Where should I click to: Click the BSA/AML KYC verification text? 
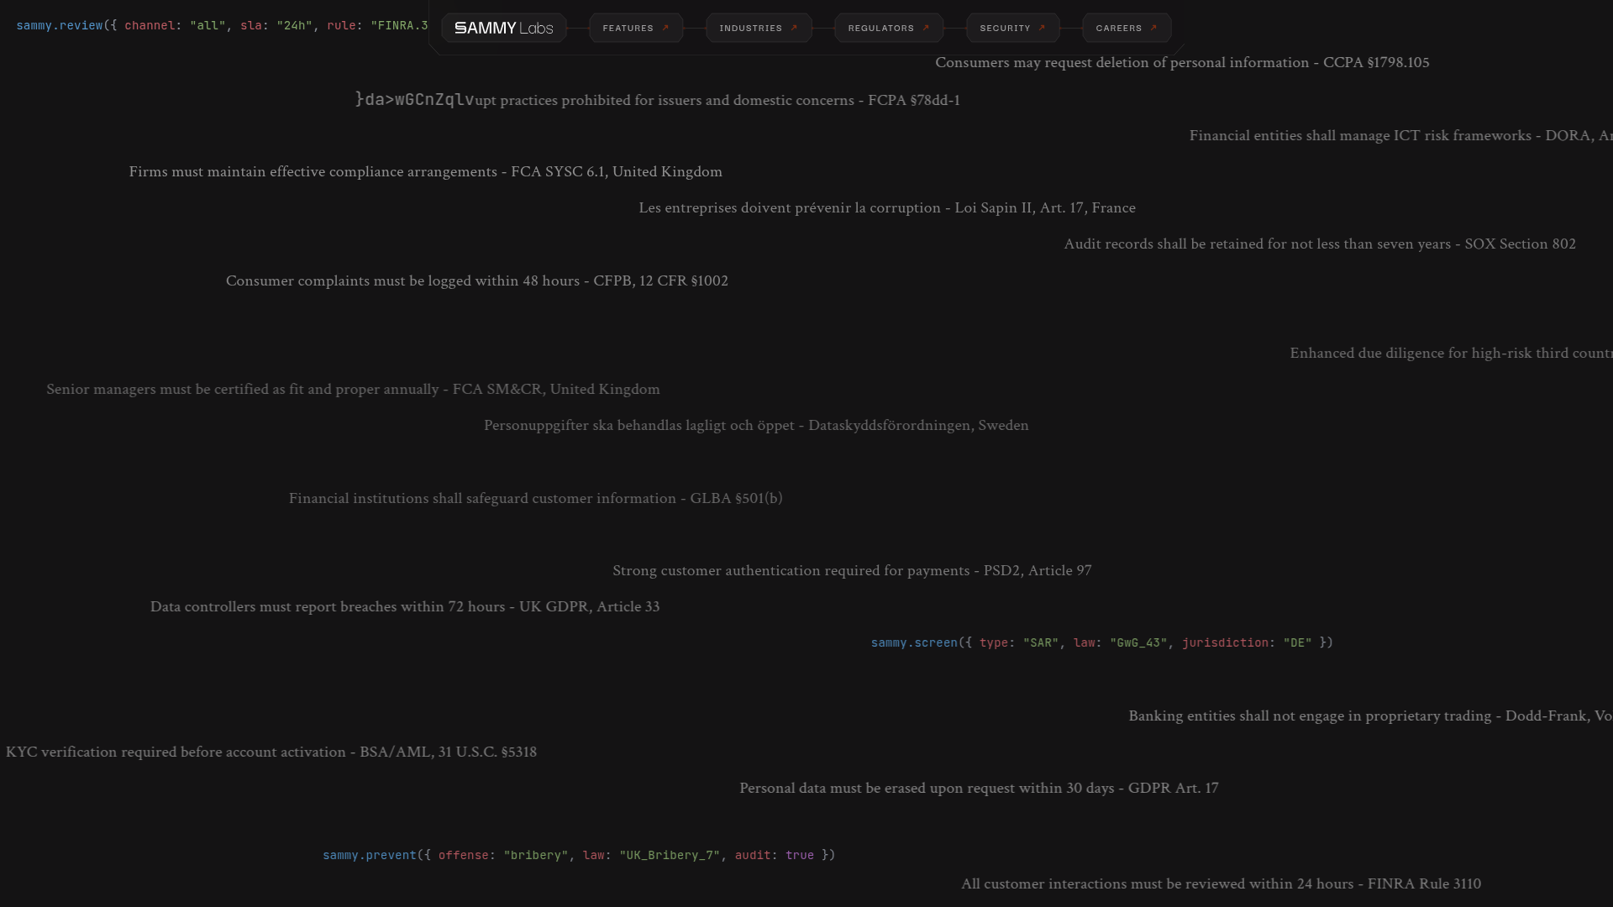pos(271,752)
